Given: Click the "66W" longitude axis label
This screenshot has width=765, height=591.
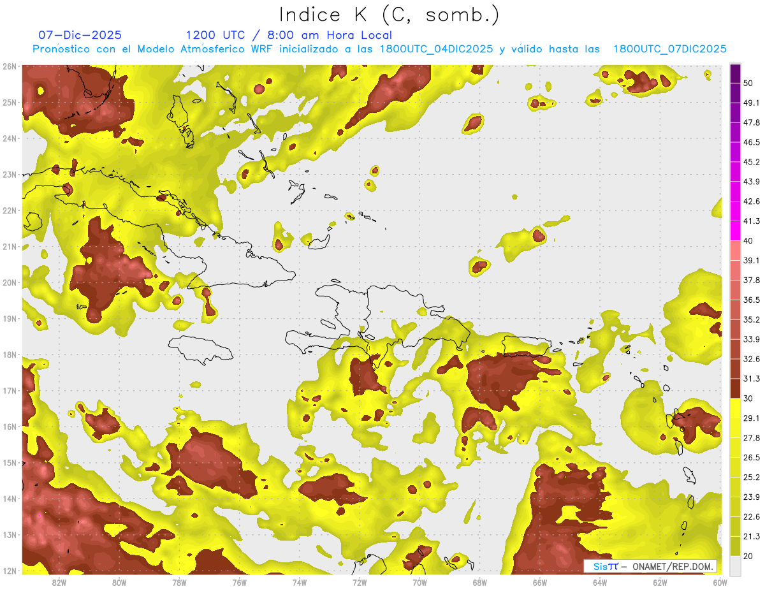Looking at the screenshot, I should [540, 582].
